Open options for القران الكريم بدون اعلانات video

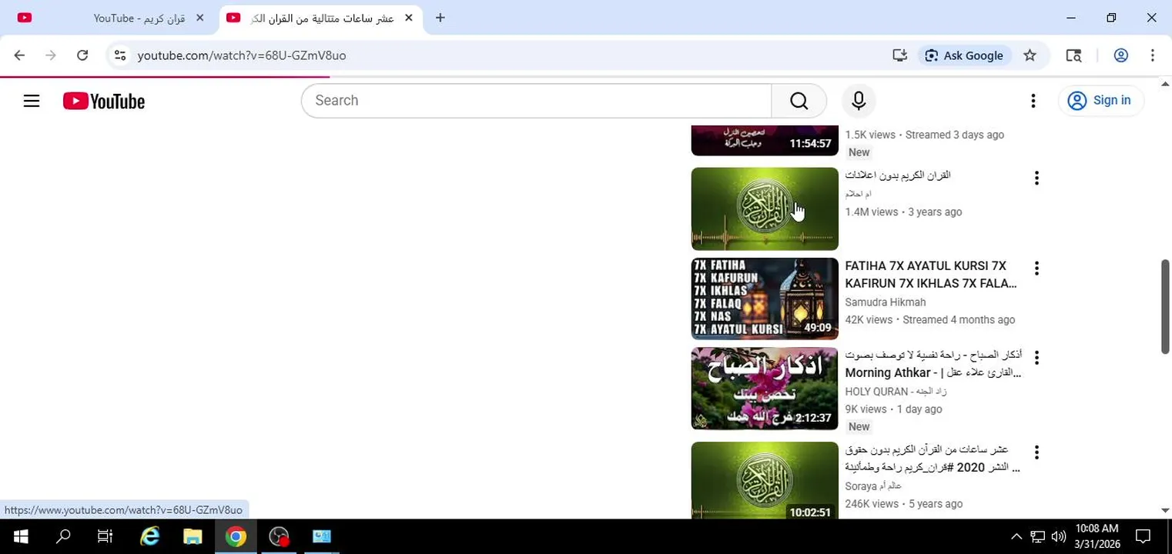1036,179
